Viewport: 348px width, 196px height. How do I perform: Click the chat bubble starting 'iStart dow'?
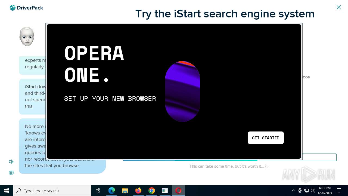click(33, 96)
